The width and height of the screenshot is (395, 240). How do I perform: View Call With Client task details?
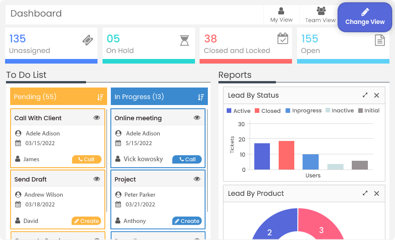[97, 117]
